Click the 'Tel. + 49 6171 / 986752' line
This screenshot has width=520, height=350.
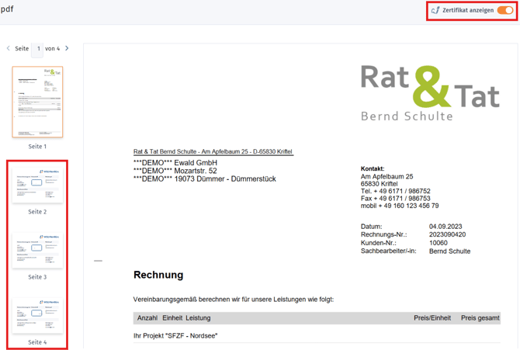(x=396, y=191)
